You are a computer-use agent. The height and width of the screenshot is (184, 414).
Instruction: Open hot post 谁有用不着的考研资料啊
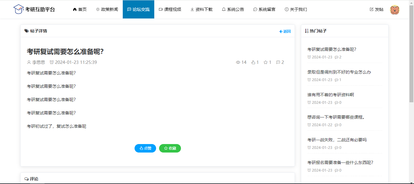tap(331, 95)
